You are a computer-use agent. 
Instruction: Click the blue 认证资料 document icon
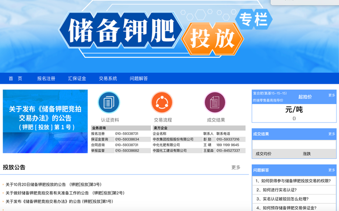point(109,102)
